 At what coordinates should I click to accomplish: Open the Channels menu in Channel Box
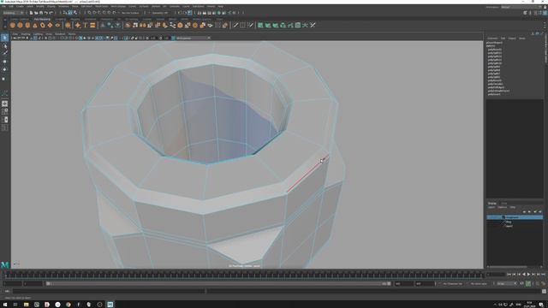pyautogui.click(x=492, y=38)
